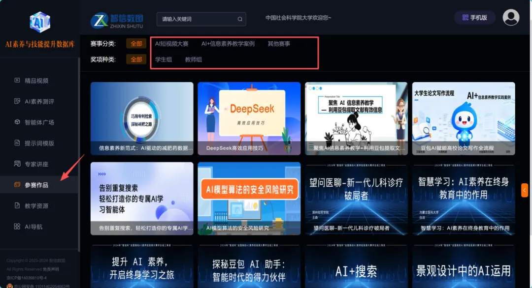Open AI+搜索 thumbnail
This screenshot has width=532, height=288.
pos(356,265)
